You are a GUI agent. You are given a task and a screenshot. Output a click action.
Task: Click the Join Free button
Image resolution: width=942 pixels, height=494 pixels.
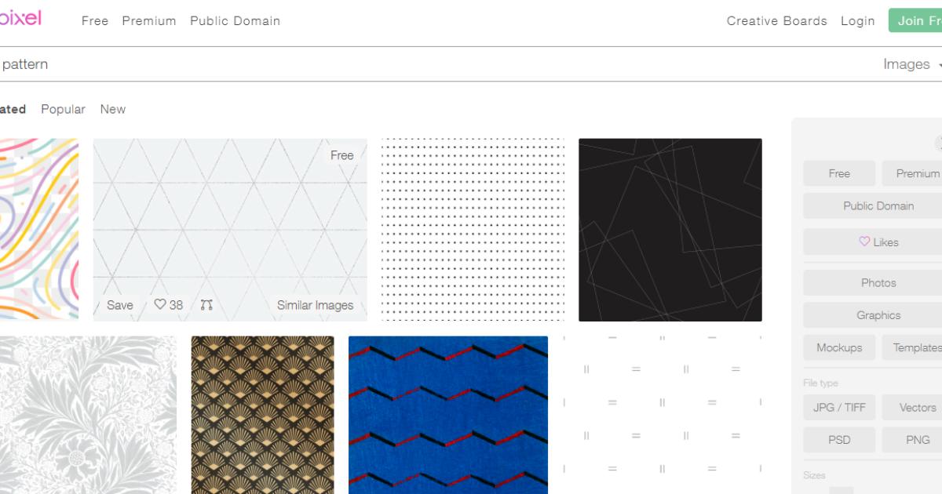[x=915, y=20]
